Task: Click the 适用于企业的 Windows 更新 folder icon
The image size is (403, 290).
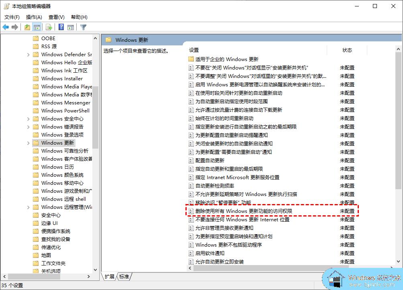Action: tap(191, 59)
